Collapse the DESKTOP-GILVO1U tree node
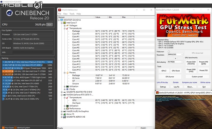Image resolution: width=212 pixels, height=129 pixels. point(59,20)
